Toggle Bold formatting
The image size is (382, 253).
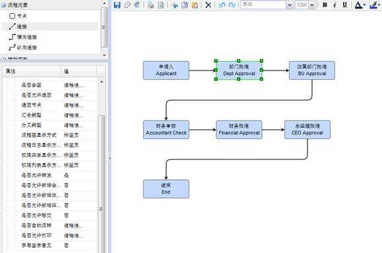tap(325, 5)
